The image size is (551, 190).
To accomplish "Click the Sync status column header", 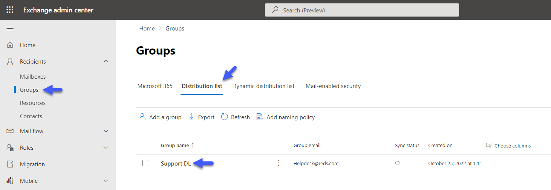I will 407,145.
